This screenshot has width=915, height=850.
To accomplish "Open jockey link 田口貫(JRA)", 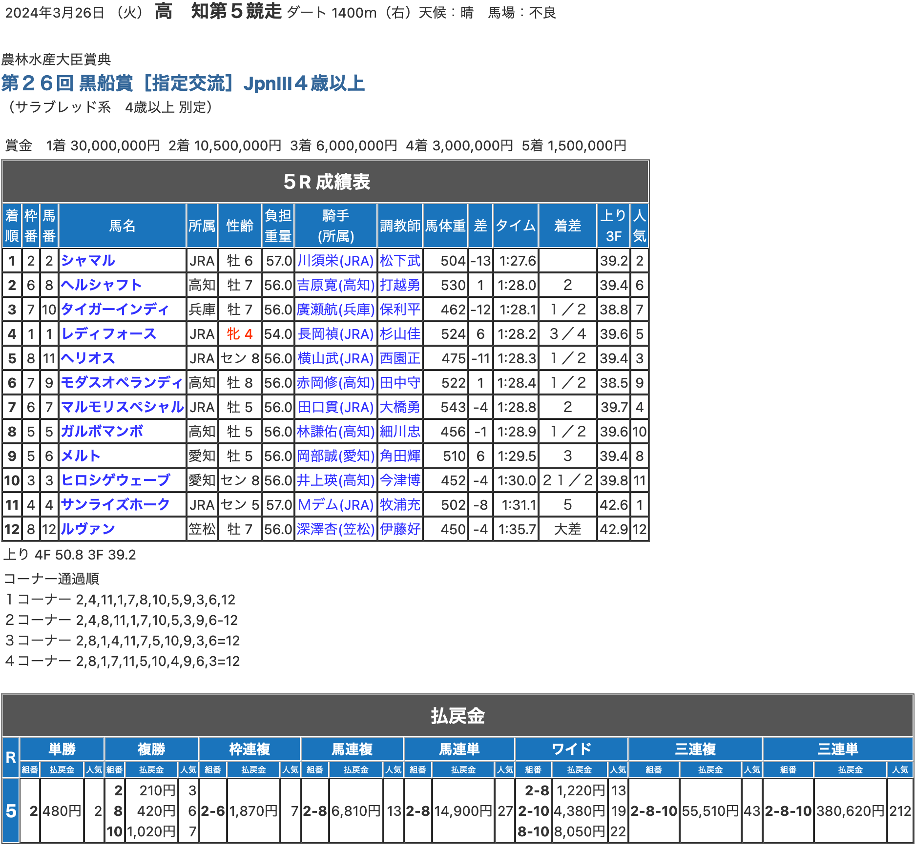I will click(335, 407).
